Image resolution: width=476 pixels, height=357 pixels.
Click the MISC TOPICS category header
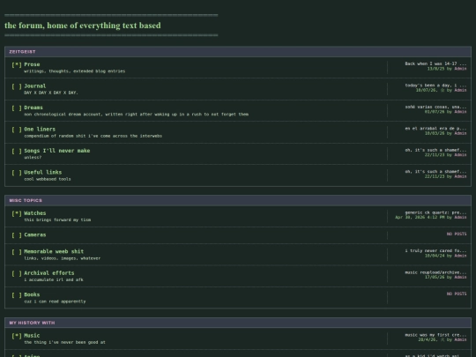(x=238, y=200)
